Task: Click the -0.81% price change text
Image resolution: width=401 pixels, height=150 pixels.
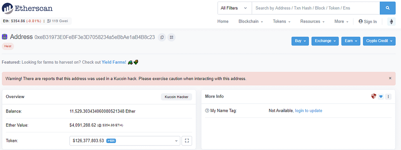Action: (33, 21)
